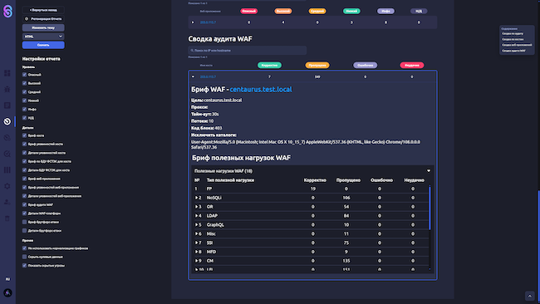Click the regenerate report icon
The height and width of the screenshot is (304, 540).
click(27, 19)
